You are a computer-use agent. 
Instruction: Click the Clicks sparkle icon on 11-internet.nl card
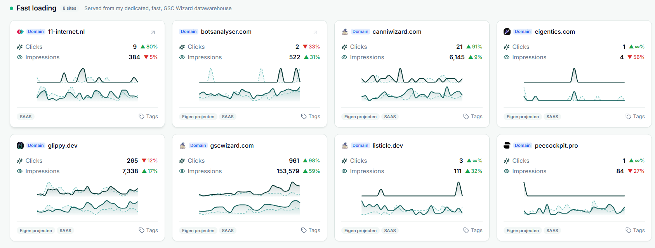[20, 47]
